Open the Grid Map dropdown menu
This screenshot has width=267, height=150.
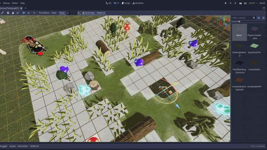(88, 13)
